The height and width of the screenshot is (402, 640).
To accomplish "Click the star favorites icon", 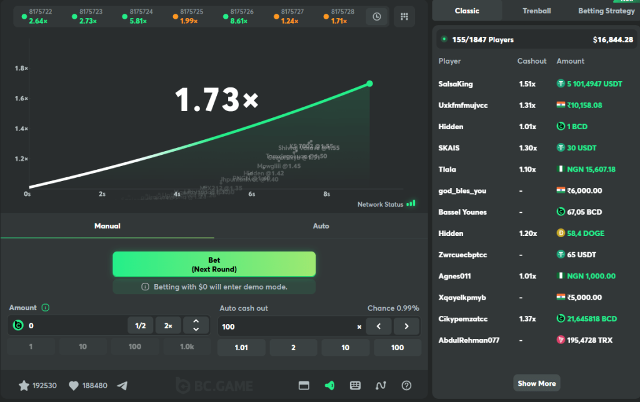I will (24, 385).
